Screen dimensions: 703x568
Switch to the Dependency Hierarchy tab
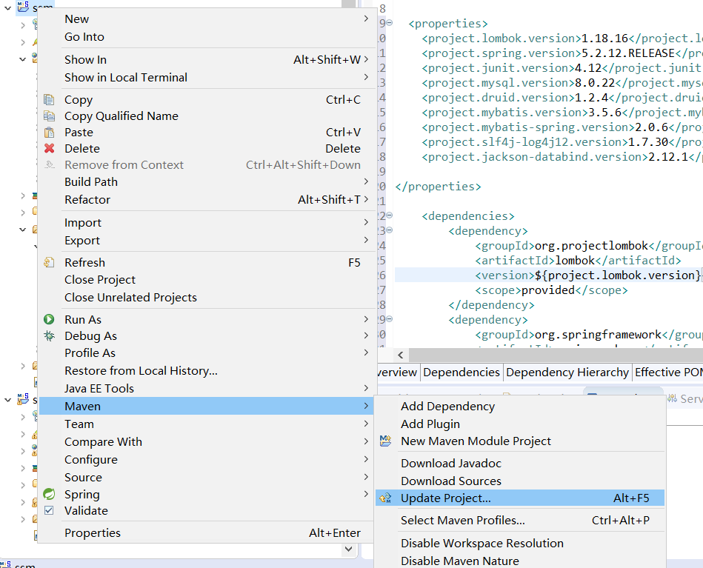click(567, 372)
